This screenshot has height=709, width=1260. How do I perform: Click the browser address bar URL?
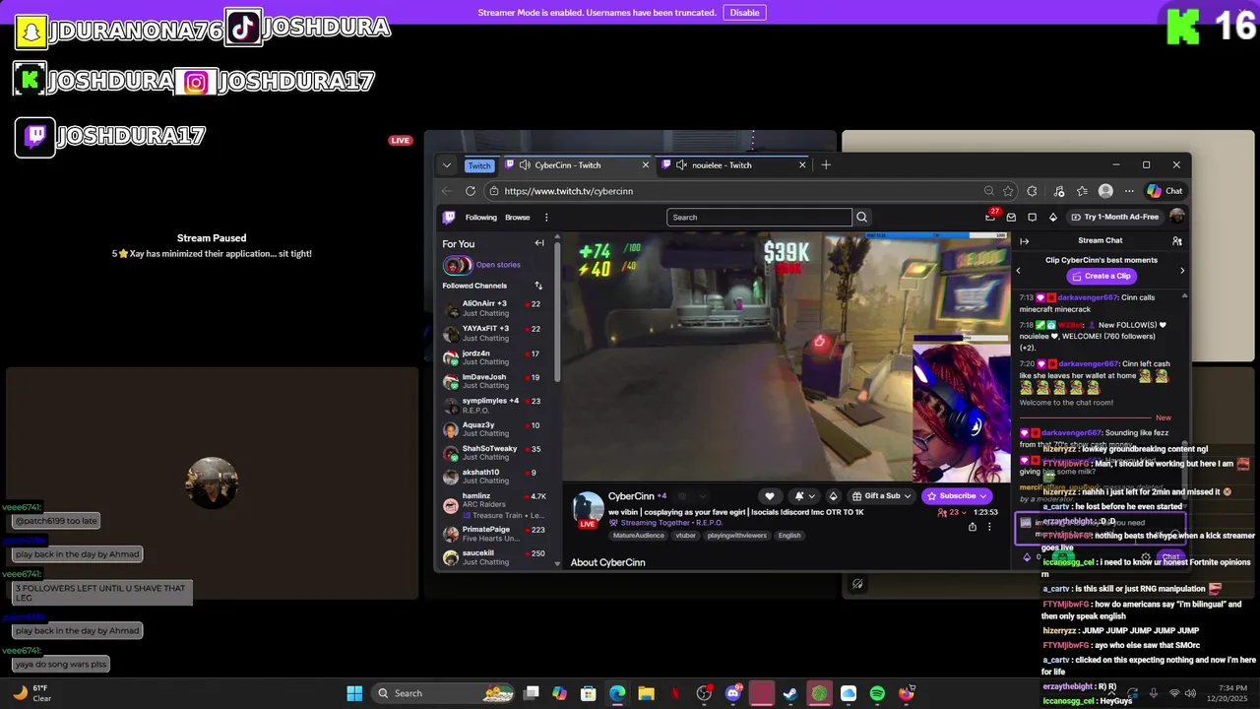[x=568, y=191]
